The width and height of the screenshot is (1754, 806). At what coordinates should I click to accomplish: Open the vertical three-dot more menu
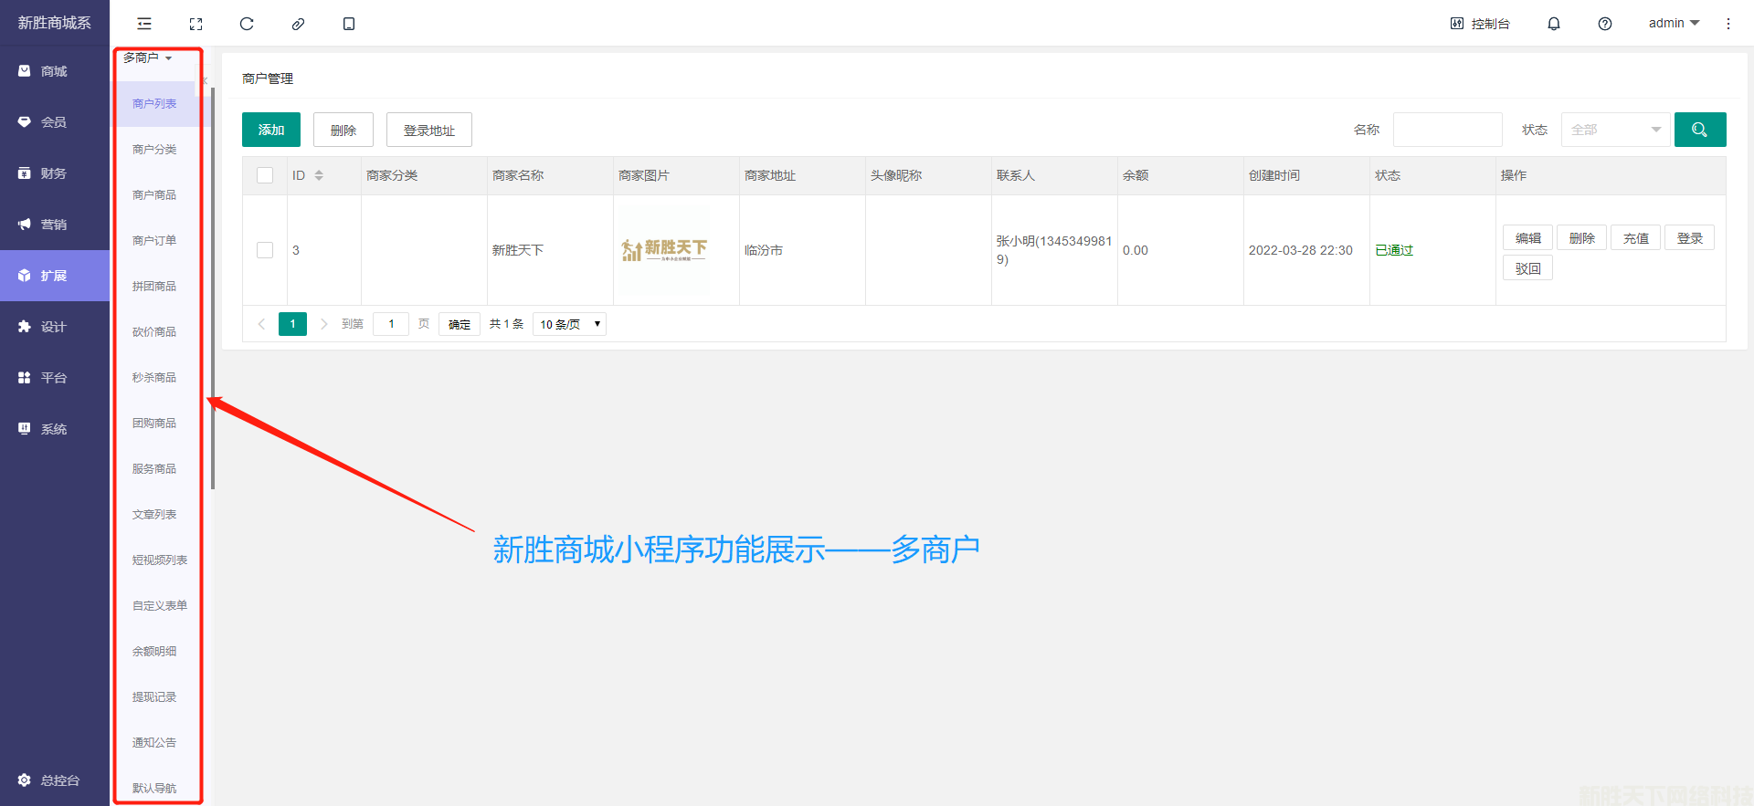(1728, 24)
